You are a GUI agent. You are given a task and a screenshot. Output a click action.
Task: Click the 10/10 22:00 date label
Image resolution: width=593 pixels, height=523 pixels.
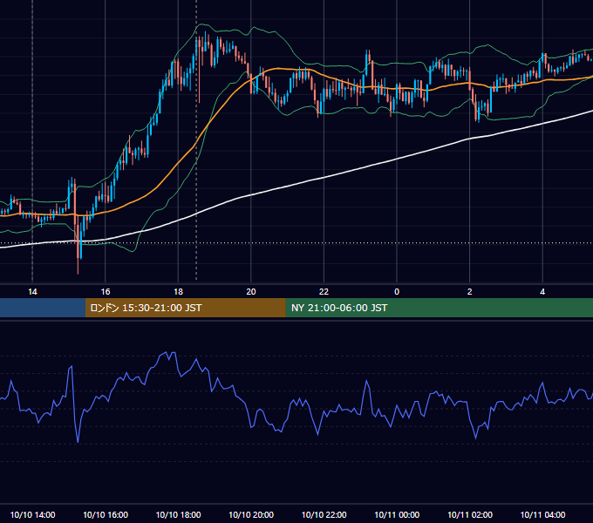point(324,514)
